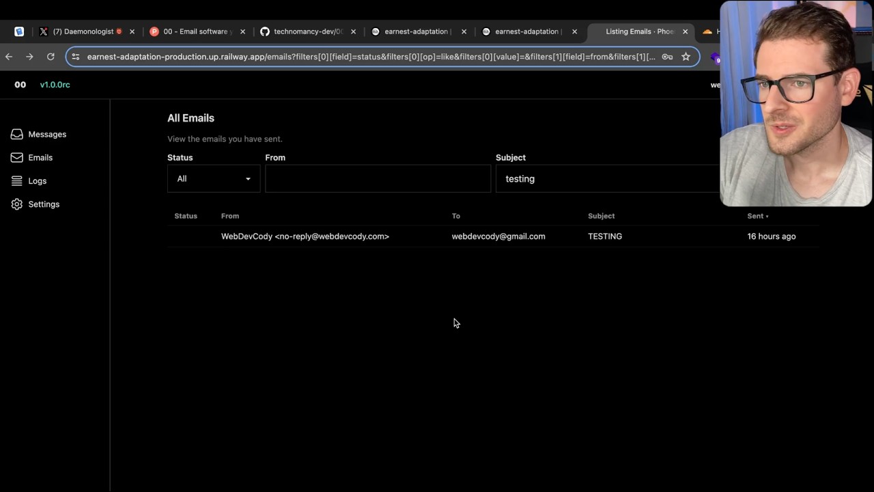Reload the page with refresh icon

(x=51, y=57)
